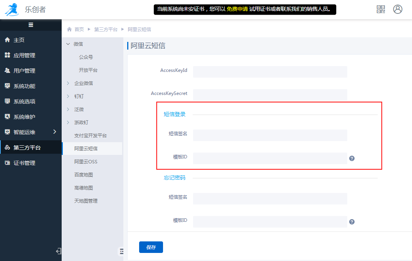Click help icon beside 短信登录 模板ID field
Image resolution: width=412 pixels, height=261 pixels.
tap(352, 158)
